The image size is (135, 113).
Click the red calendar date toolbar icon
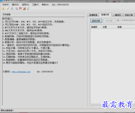point(20,9)
